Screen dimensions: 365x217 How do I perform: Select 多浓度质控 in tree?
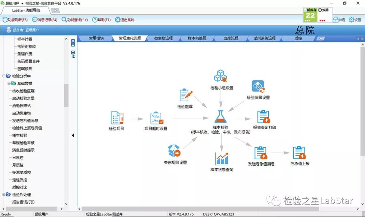coord(21,172)
